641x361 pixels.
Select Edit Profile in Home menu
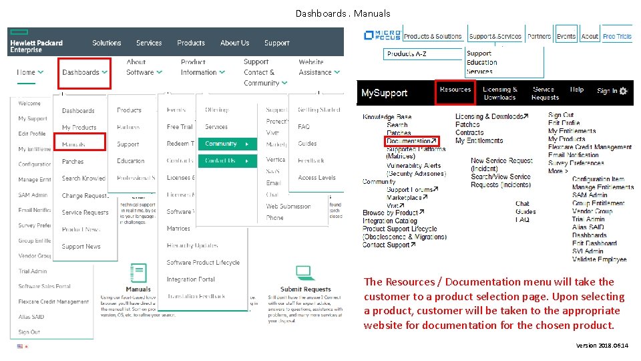click(x=32, y=134)
